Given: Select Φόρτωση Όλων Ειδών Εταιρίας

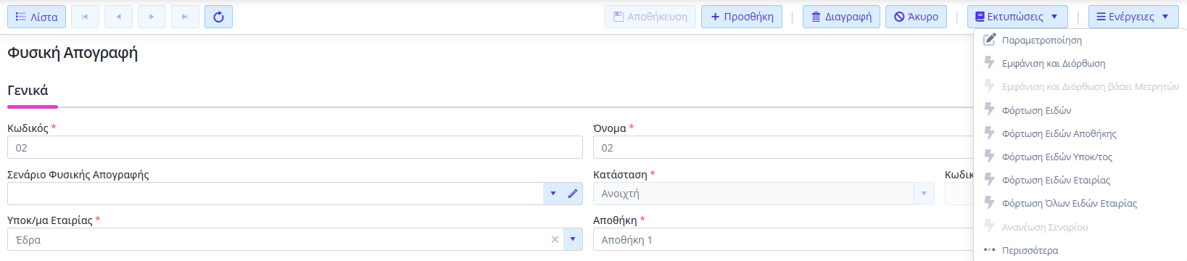Looking at the screenshot, I should (x=1069, y=204).
